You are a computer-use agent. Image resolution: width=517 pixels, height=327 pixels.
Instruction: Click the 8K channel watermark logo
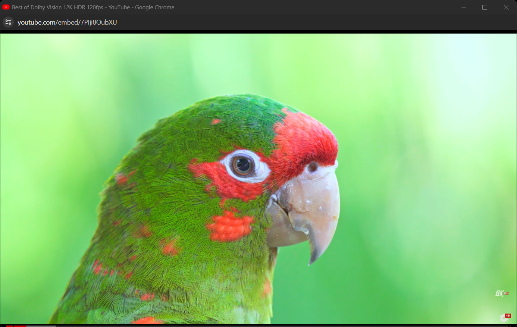coord(502,293)
